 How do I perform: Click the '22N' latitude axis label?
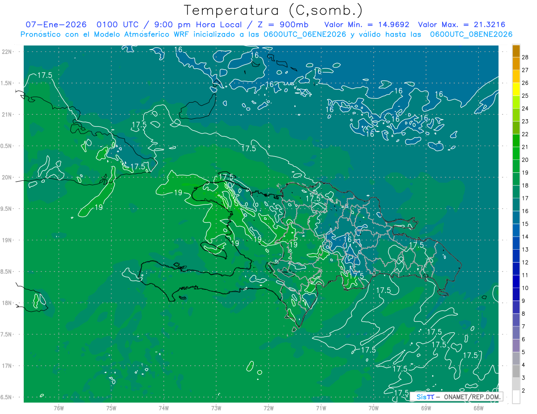(7, 52)
